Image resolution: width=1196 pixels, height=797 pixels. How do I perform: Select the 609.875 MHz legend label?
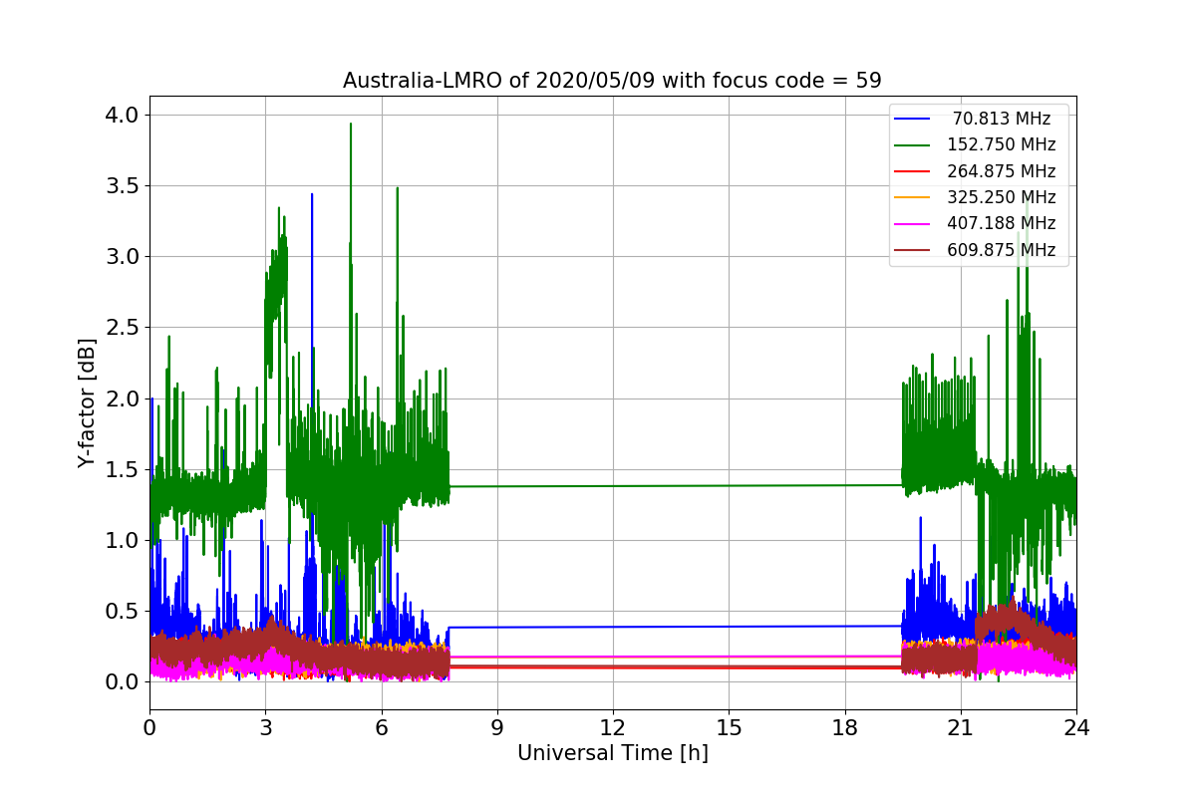1002,250
